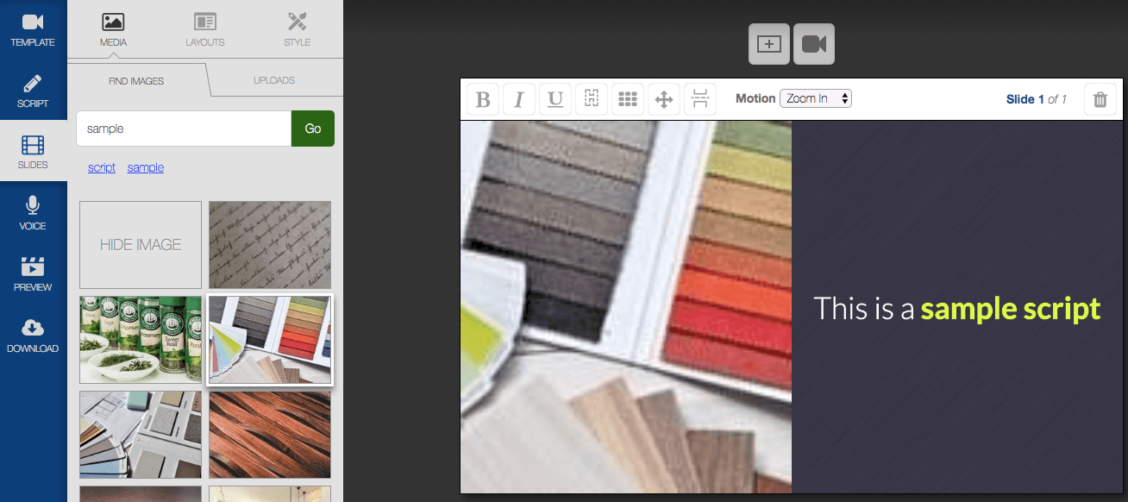Click the 'sample' keyword link

pyautogui.click(x=146, y=167)
